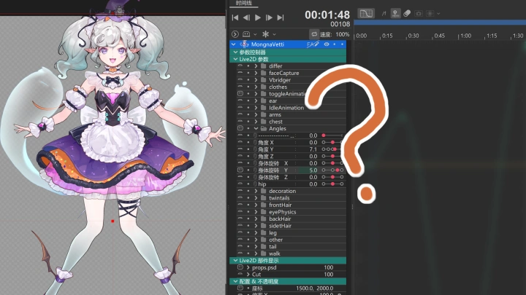Open the 时间线 timeline tab
The height and width of the screenshot is (295, 526).
click(244, 3)
